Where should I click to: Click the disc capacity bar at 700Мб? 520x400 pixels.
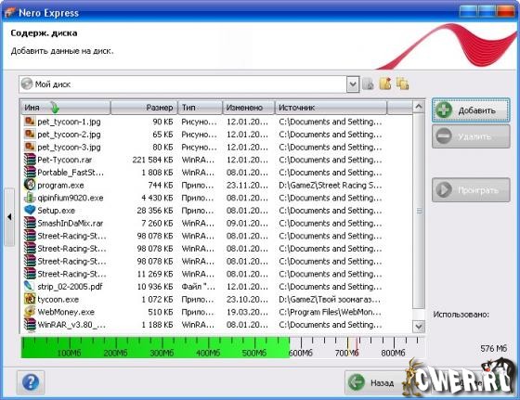(x=346, y=348)
